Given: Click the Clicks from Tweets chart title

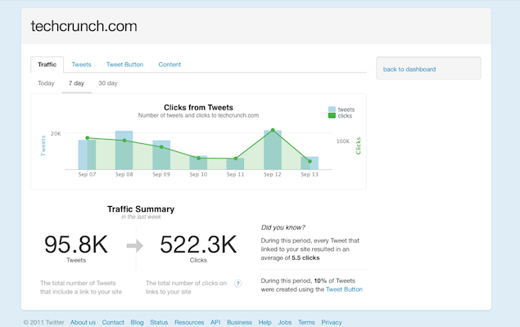Looking at the screenshot, I should pyautogui.click(x=198, y=108).
